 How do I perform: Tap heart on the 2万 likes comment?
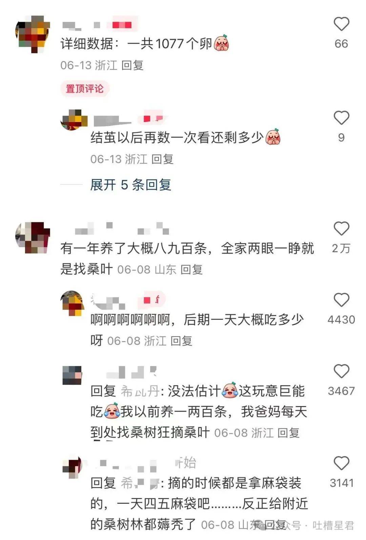pyautogui.click(x=341, y=228)
